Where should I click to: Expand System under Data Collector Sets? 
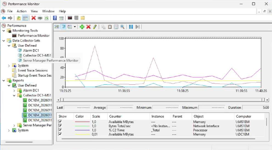[9, 66]
